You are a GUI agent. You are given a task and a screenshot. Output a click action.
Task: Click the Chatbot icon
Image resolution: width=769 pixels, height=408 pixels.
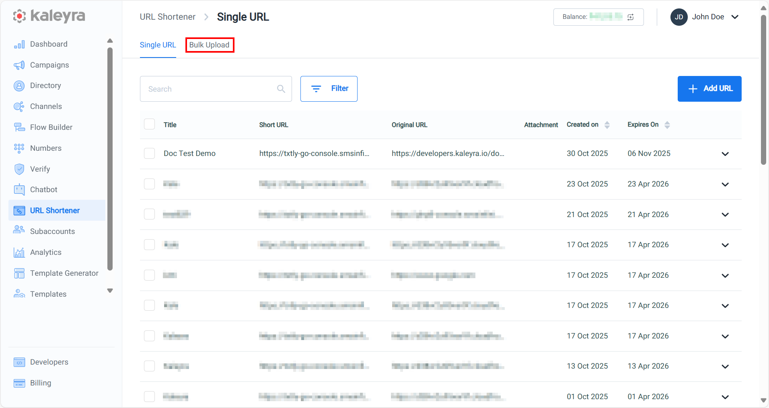(x=19, y=190)
